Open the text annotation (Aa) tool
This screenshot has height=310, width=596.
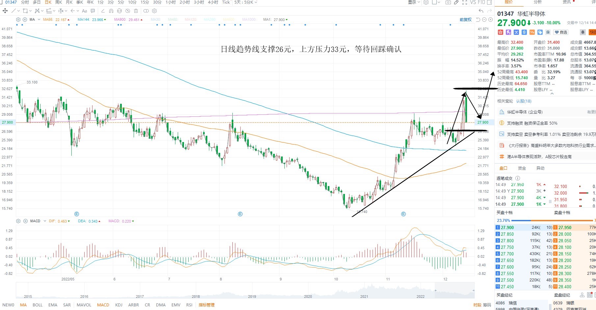tap(85, 11)
